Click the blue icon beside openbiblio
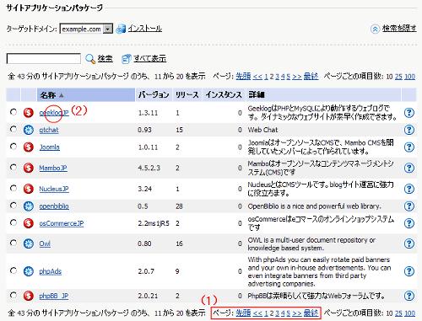This screenshot has width=422, height=321. (29, 206)
